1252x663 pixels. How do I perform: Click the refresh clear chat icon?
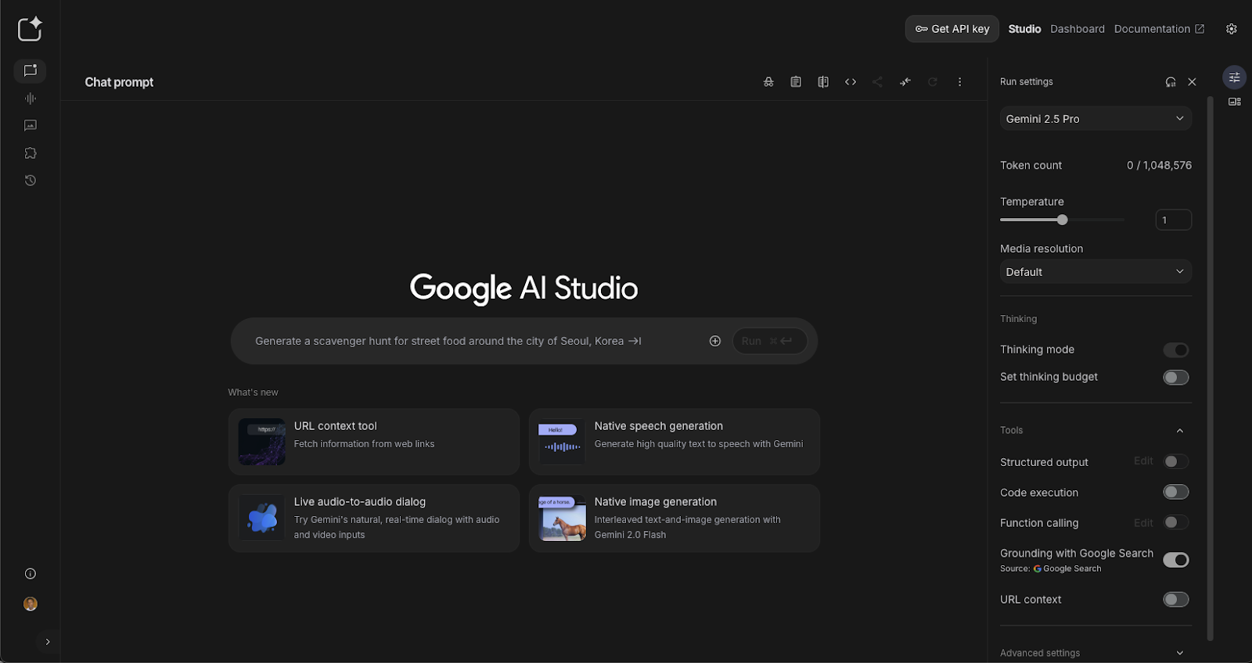pos(933,82)
